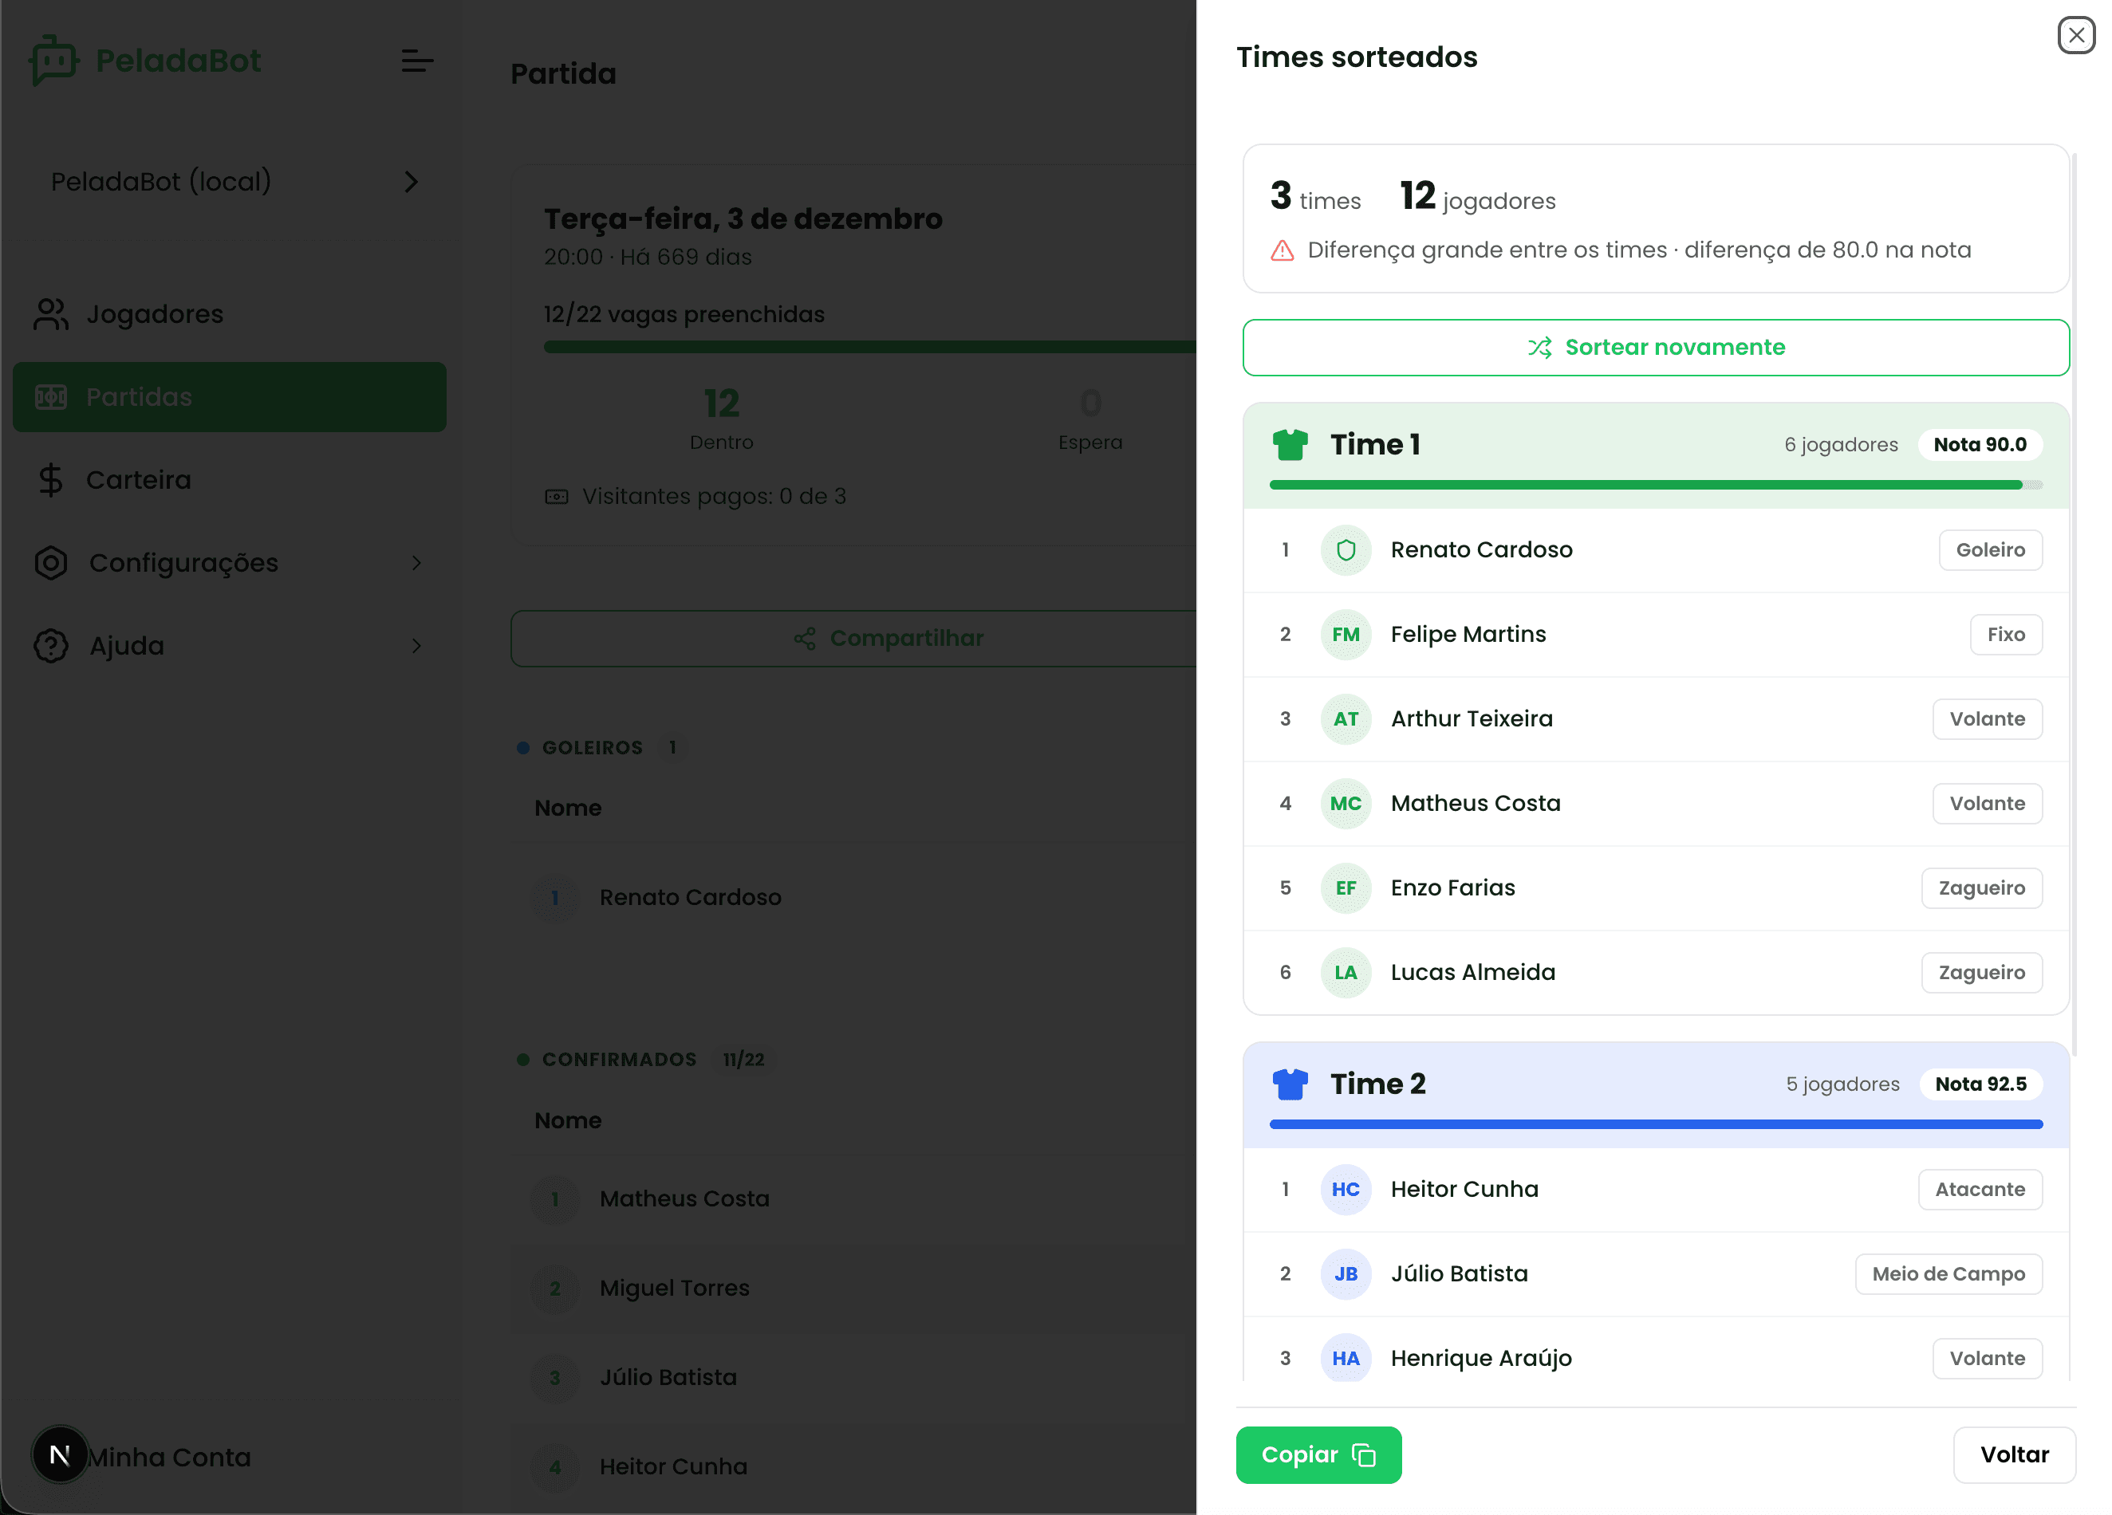Image resolution: width=2112 pixels, height=1515 pixels.
Task: Expand the Configurações submenu chevron
Action: pos(416,564)
